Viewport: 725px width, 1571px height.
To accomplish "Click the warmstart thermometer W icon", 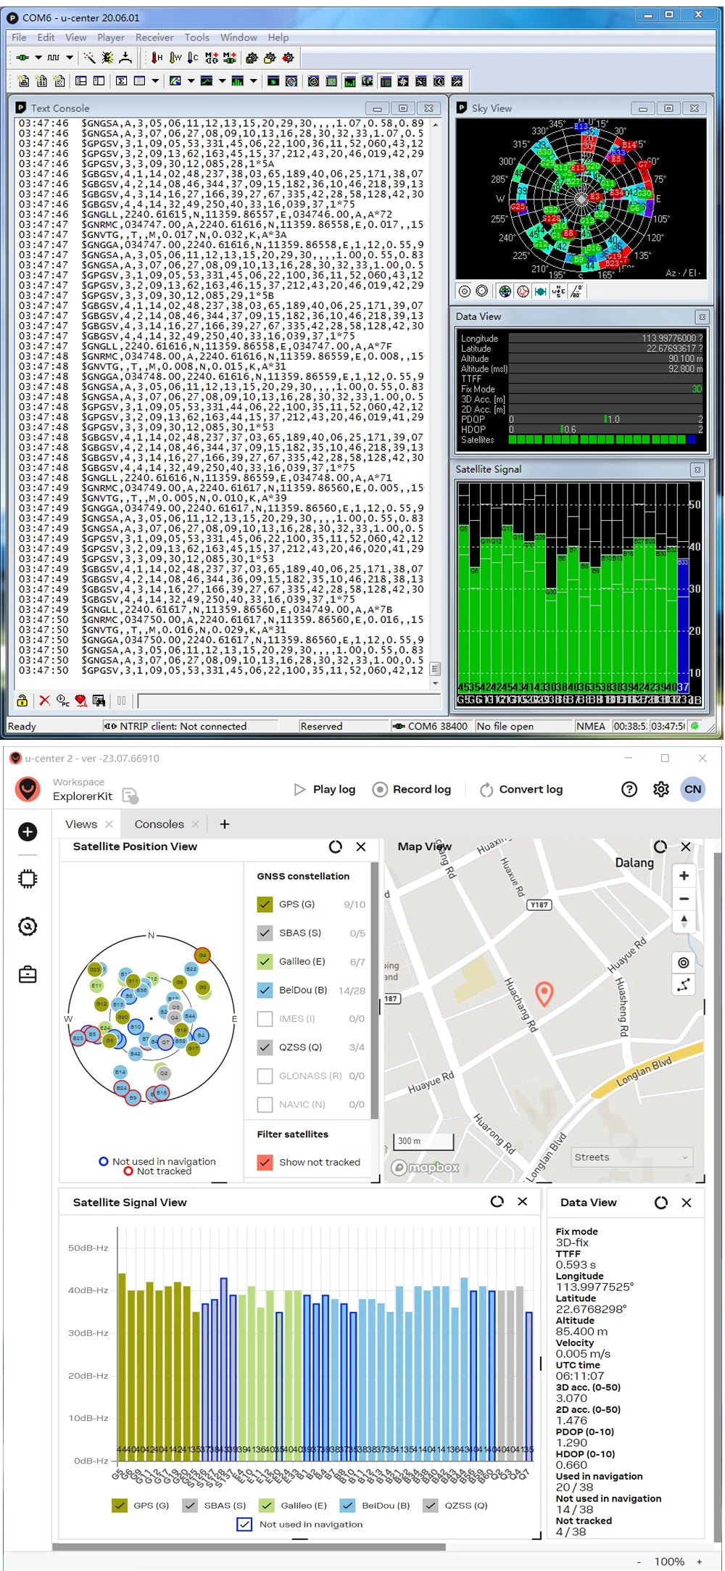I will point(175,57).
